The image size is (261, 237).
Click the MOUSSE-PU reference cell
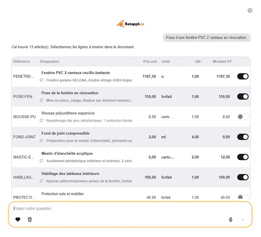point(24,117)
